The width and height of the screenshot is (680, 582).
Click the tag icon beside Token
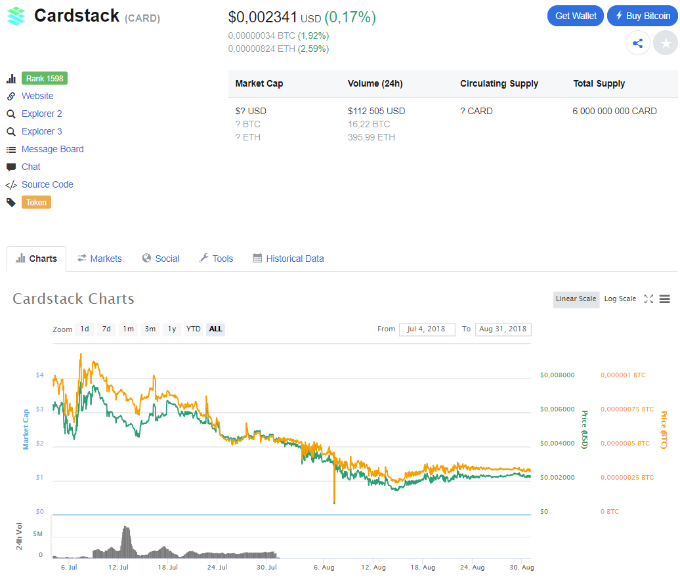11,203
